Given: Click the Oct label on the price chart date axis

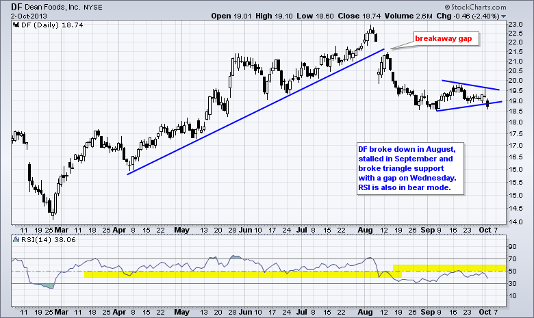Looking at the screenshot, I should point(485,230).
